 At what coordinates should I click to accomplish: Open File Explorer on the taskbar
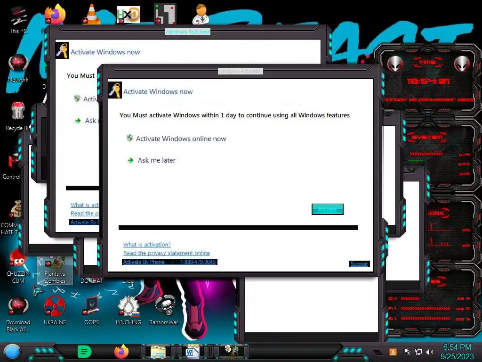(x=158, y=352)
